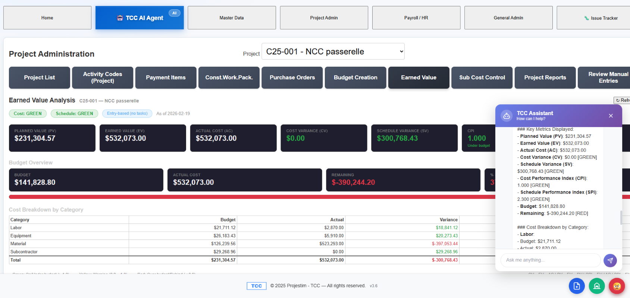This screenshot has height=298, width=630.
Task: Click the red budget progress bar
Action: (x=252, y=197)
